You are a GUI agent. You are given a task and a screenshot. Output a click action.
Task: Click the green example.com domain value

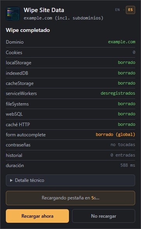click(x=122, y=42)
